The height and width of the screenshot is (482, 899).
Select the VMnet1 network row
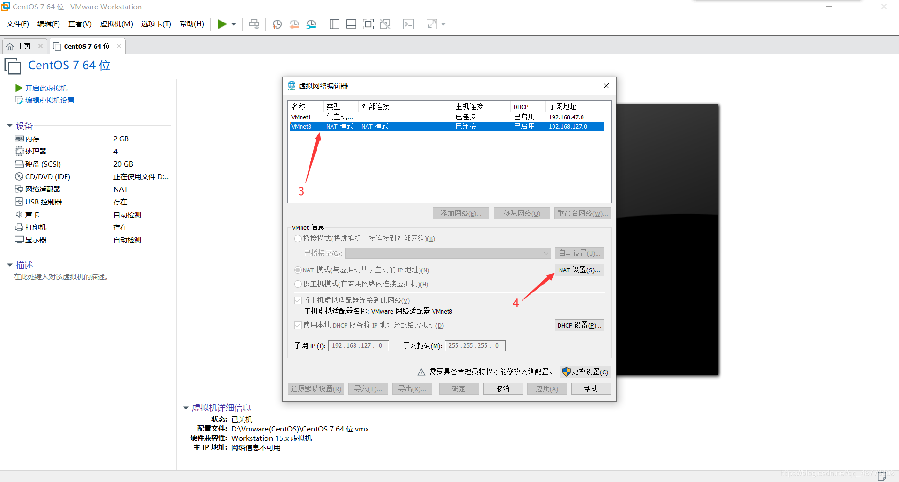pyautogui.click(x=447, y=117)
